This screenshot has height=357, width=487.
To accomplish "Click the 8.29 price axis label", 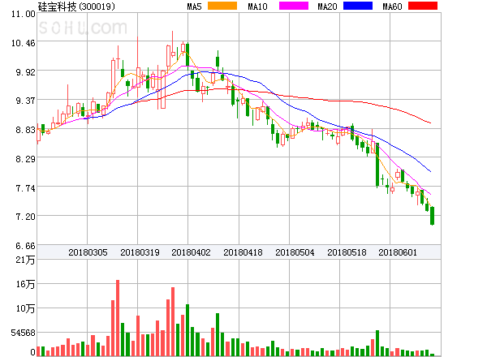I will 25,159.
